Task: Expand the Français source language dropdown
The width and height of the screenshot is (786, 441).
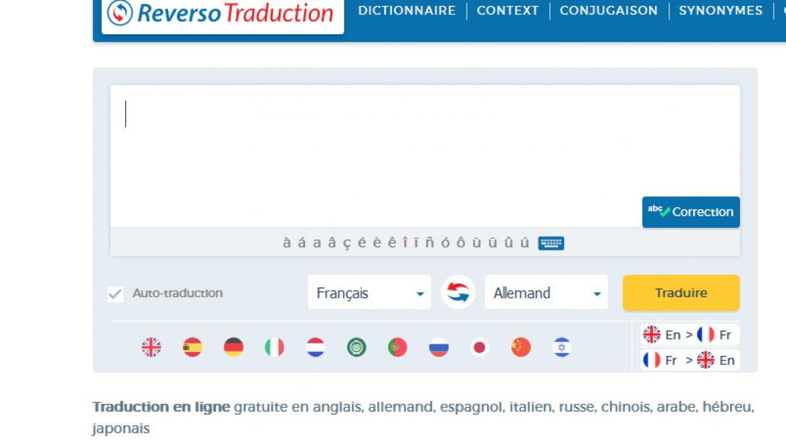Action: tap(369, 293)
